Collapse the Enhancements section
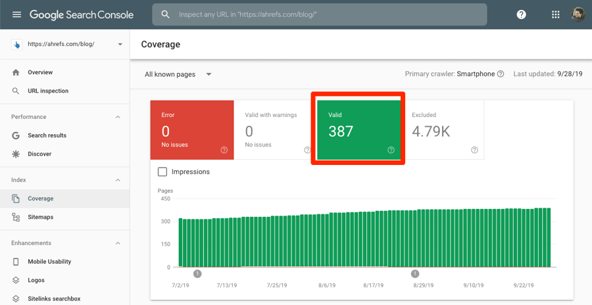The image size is (592, 305). [118, 243]
